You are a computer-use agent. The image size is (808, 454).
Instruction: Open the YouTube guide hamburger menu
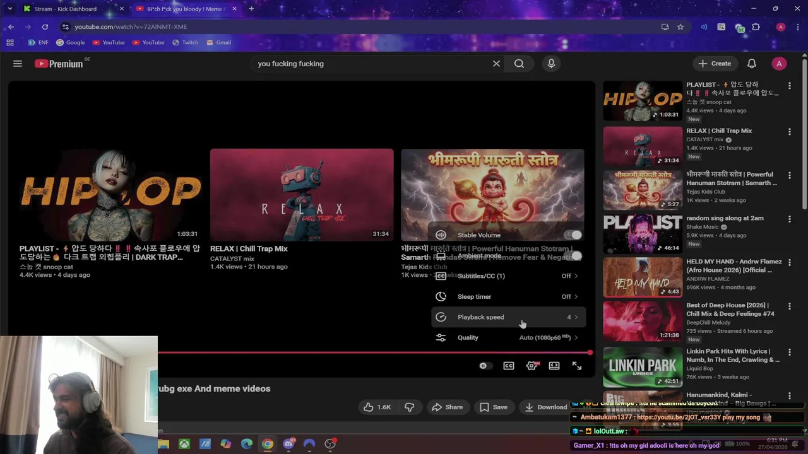coord(18,64)
